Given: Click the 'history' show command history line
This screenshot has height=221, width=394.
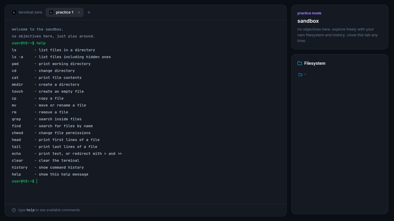Looking at the screenshot, I should click(48, 167).
